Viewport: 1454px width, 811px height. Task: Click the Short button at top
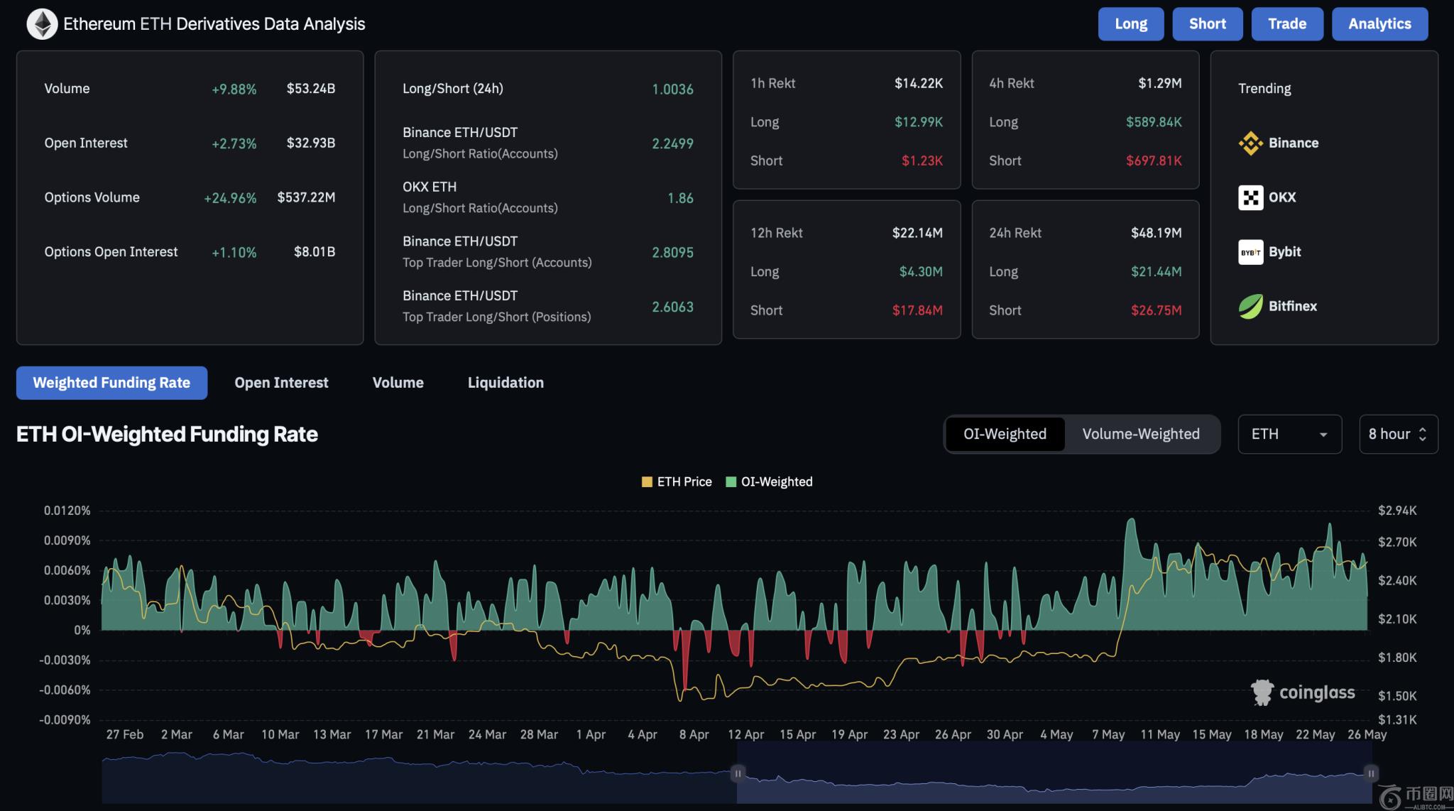1207,24
